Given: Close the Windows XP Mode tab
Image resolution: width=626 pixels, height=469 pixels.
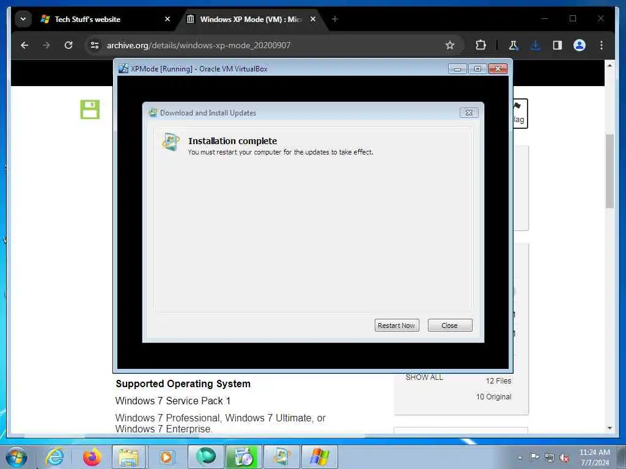Looking at the screenshot, I should (x=313, y=19).
